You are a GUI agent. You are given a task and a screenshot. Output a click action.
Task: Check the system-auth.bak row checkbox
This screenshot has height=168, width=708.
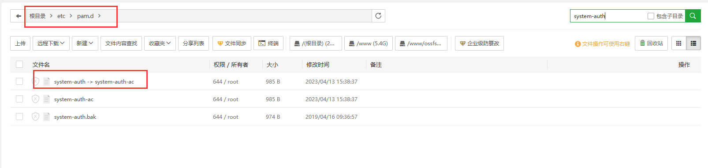click(x=19, y=117)
